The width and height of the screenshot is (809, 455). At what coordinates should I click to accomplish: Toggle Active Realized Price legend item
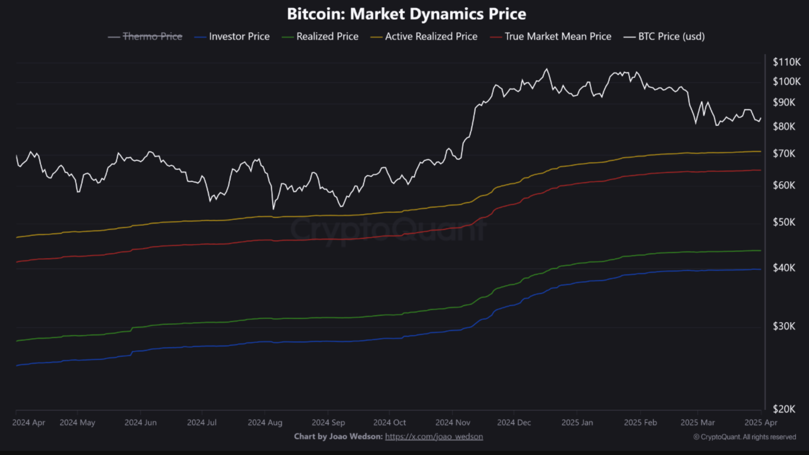click(x=431, y=36)
